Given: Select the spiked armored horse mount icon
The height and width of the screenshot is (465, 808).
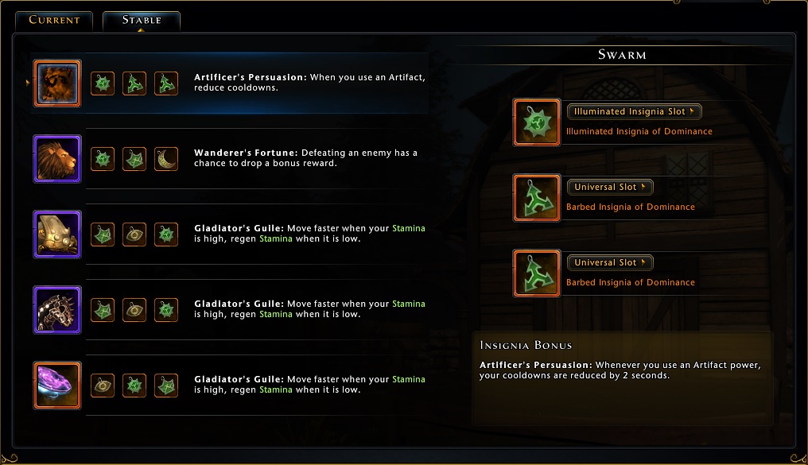Looking at the screenshot, I should (x=57, y=310).
